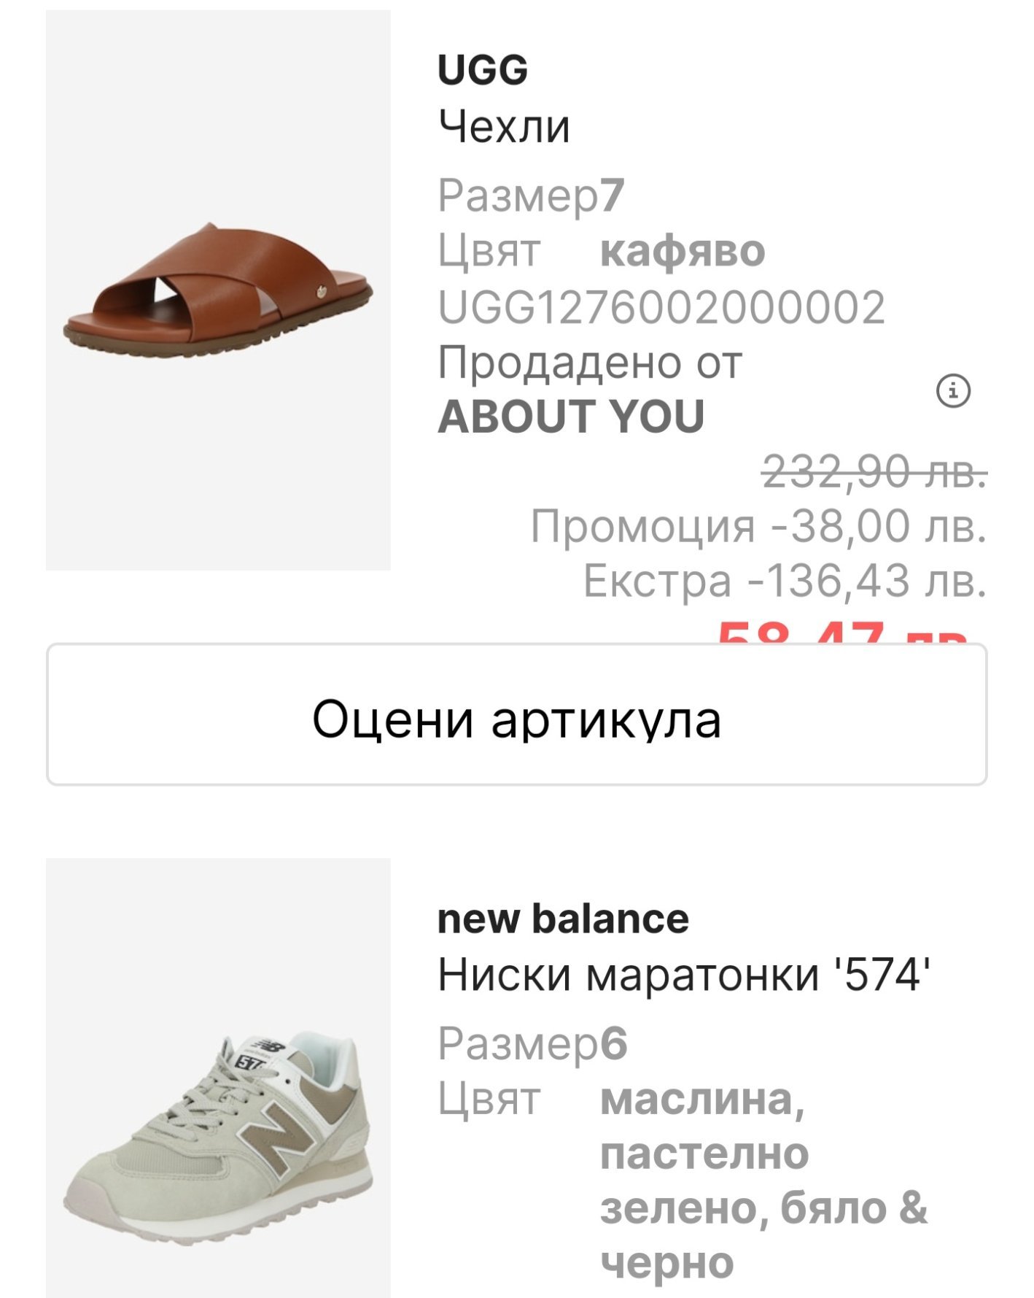The width and height of the screenshot is (1034, 1298).
Task: Tap the New Balance size value 6
Action: (613, 1043)
